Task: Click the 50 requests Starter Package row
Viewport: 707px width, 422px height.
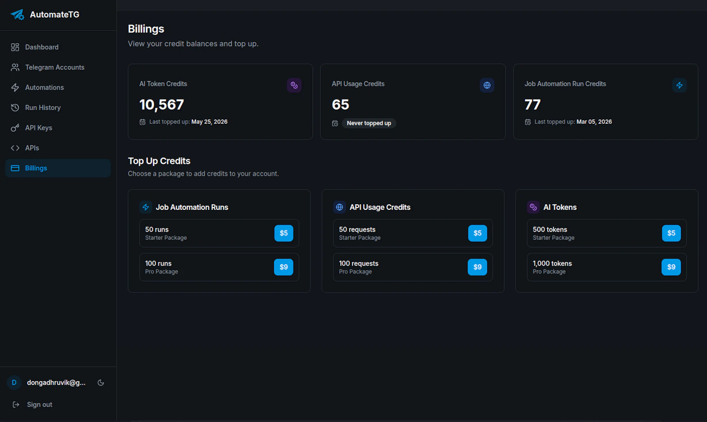Action: coord(413,233)
